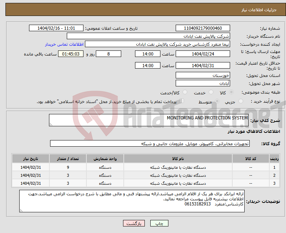Click the page title جزئیات اطلاعات نیاز

(259, 10)
